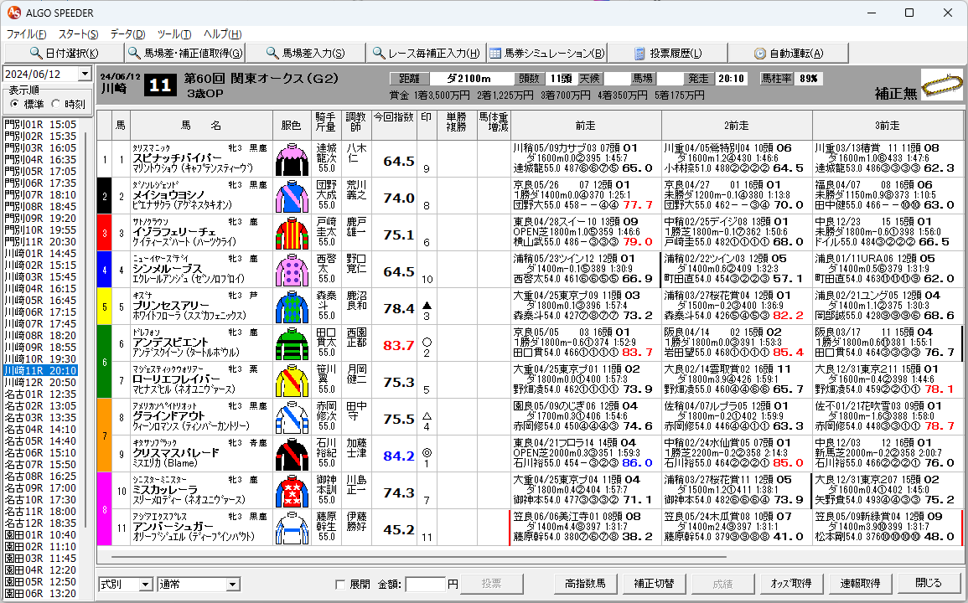Click the 2前走 column header
This screenshot has height=603, width=968.
click(x=737, y=126)
